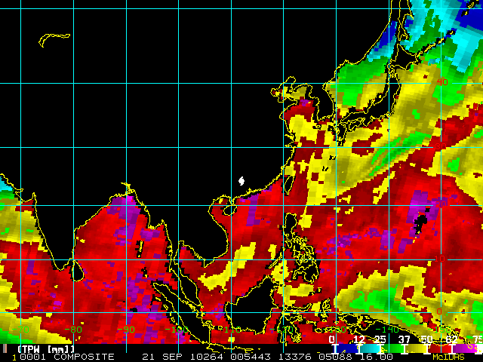The width and height of the screenshot is (483, 362).
Task: Click the green longitude label "-80"
Action: (73, 330)
